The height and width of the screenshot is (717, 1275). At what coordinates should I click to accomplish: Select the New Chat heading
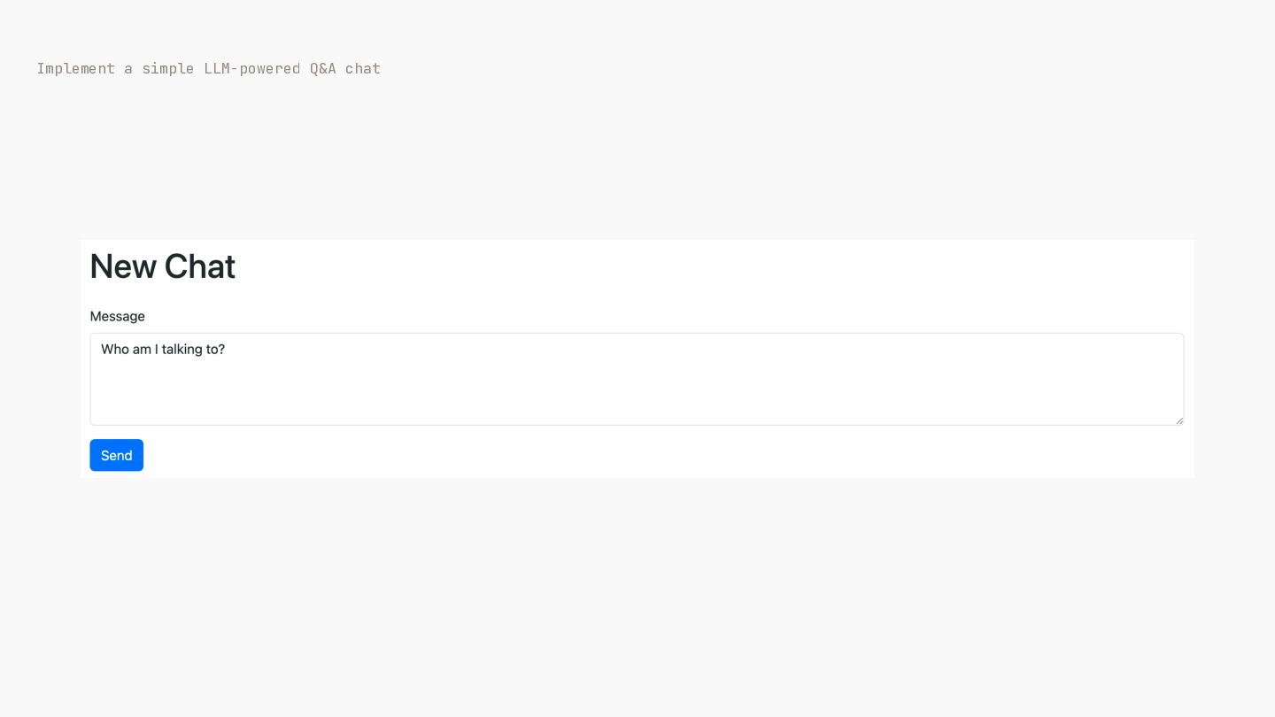click(x=162, y=266)
